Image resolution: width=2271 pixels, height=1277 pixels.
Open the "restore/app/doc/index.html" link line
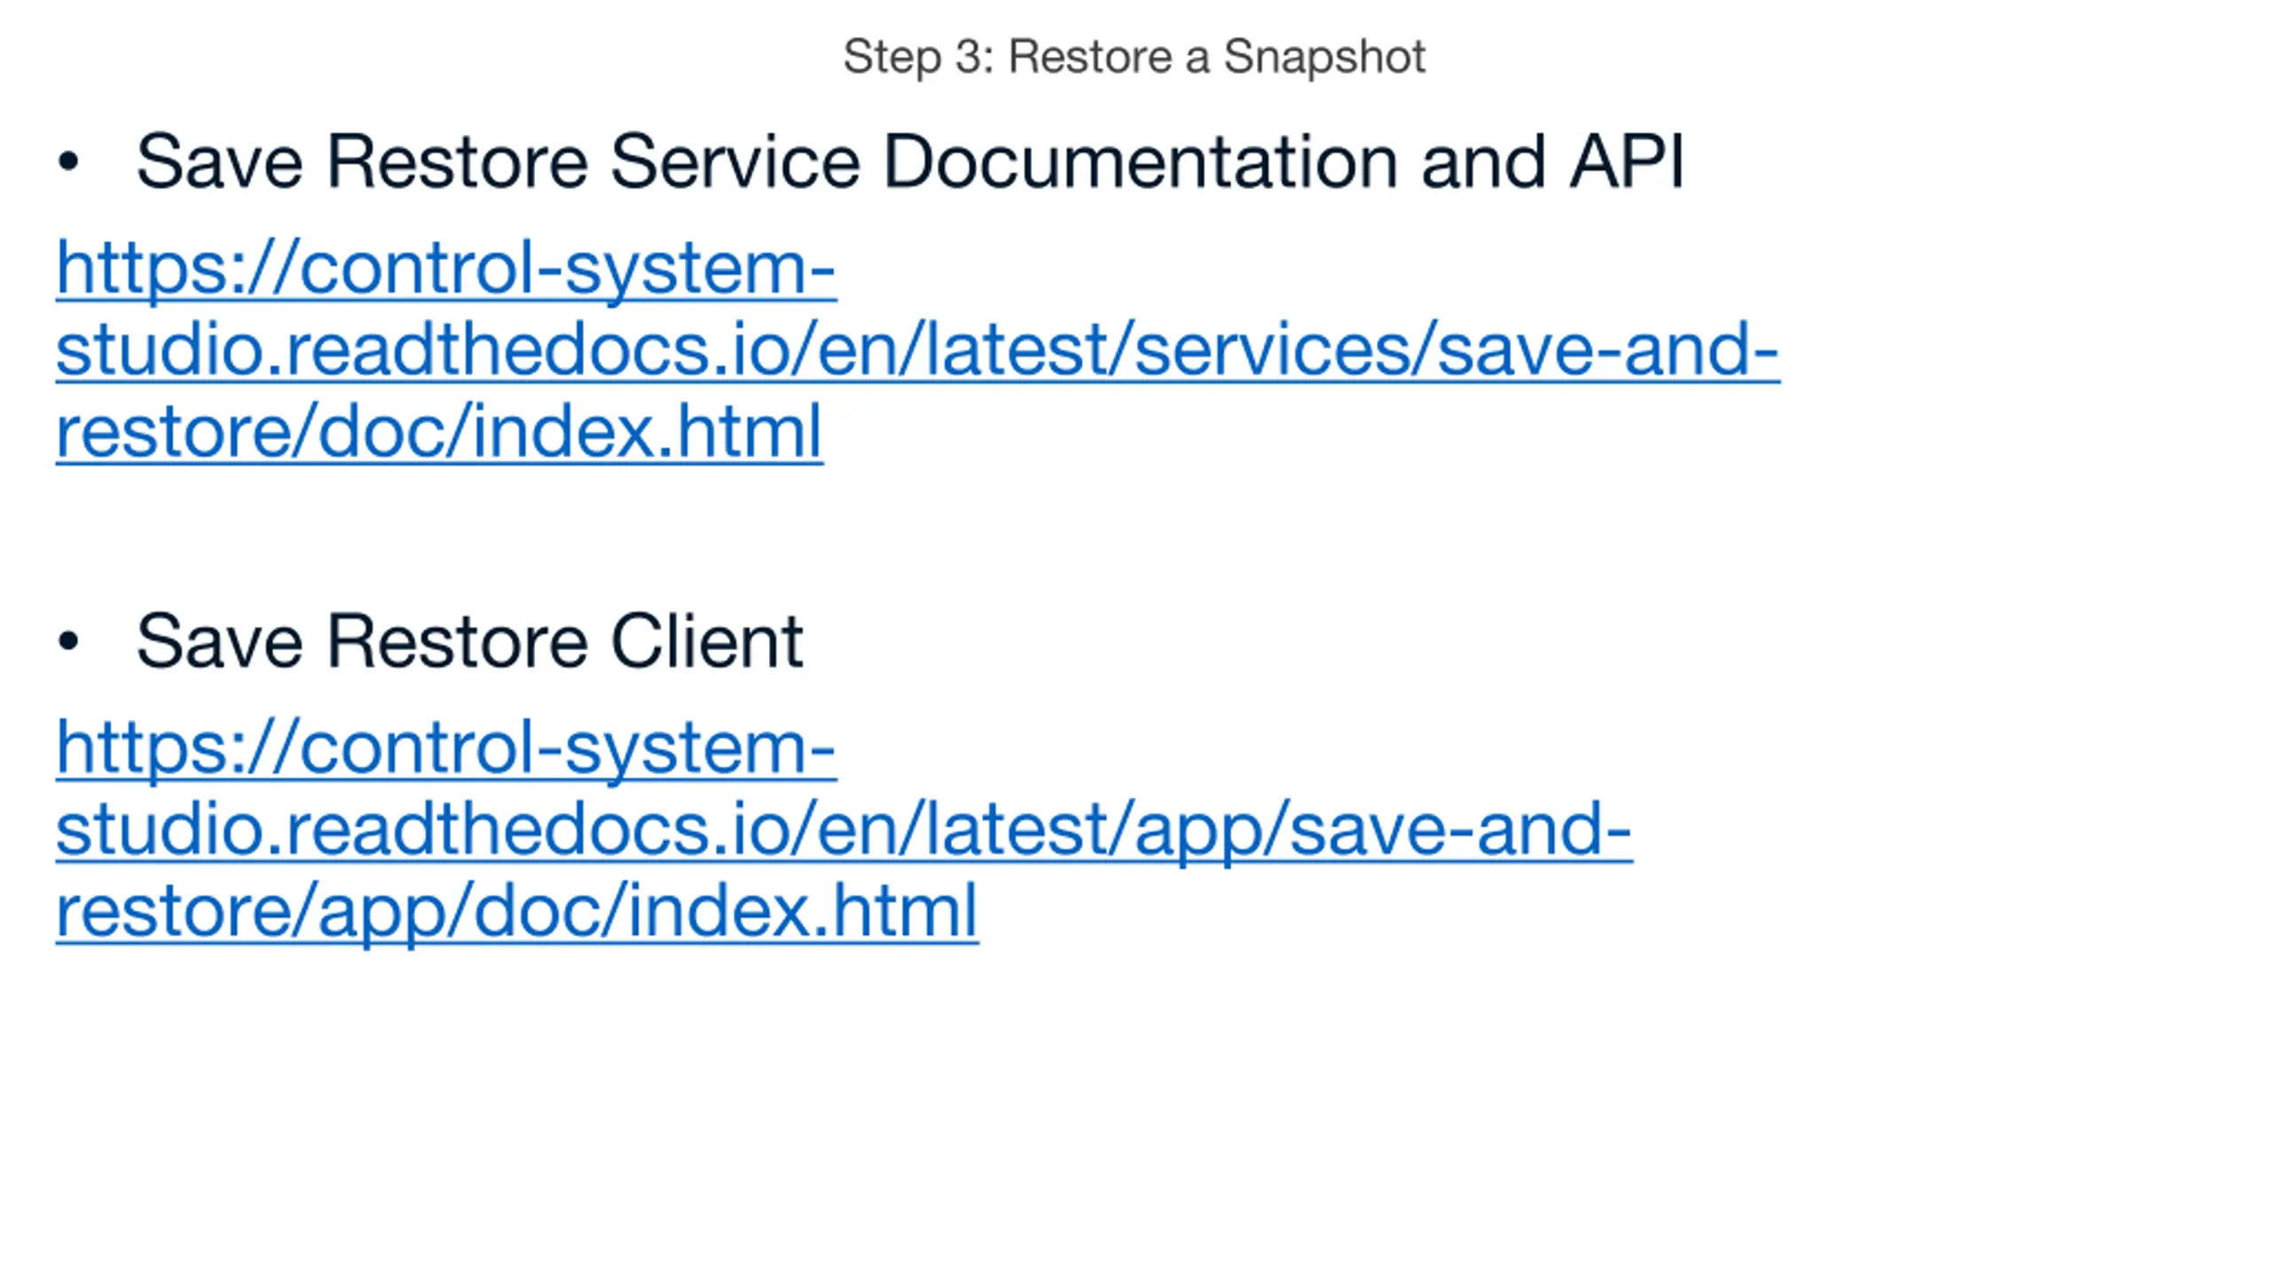coord(516,912)
